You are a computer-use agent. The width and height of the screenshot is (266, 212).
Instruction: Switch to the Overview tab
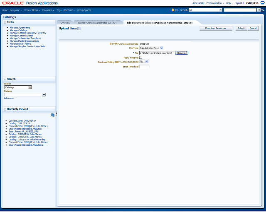coord(65,23)
